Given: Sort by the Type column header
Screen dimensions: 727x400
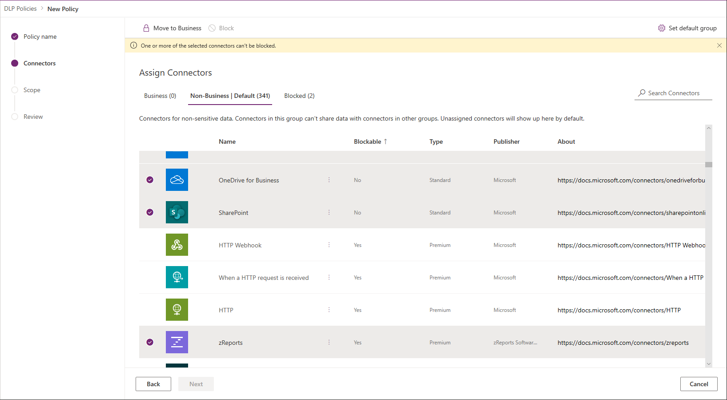Looking at the screenshot, I should point(436,141).
